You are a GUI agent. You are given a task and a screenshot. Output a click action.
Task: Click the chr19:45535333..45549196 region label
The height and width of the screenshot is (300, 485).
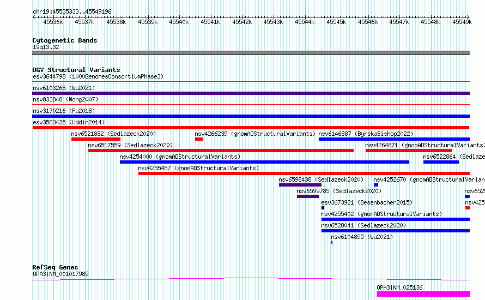[72, 11]
